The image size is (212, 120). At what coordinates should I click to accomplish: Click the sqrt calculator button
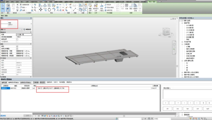[x=208, y=109]
